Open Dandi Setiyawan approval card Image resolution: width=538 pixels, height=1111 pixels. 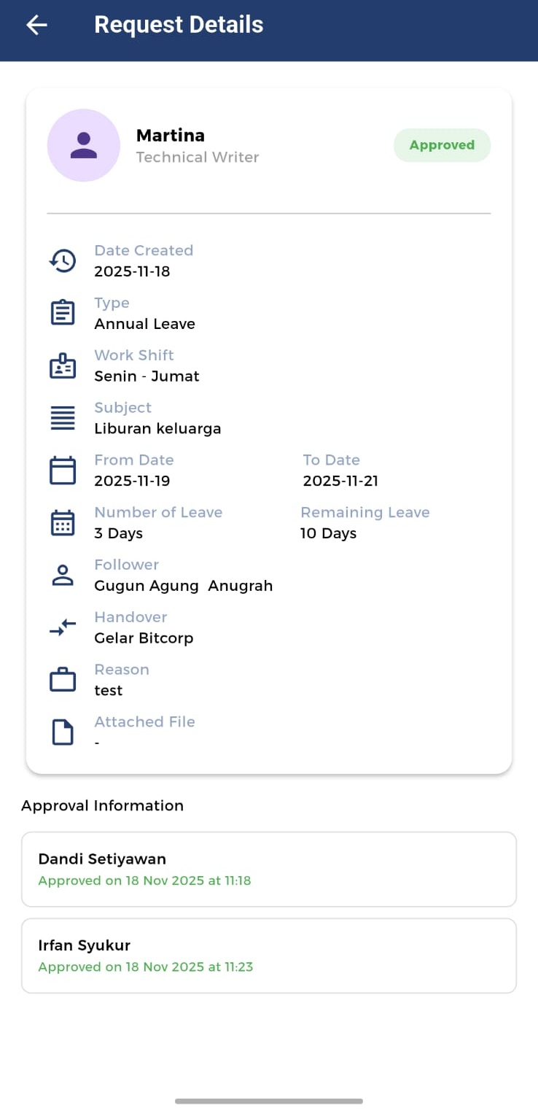(x=268, y=869)
